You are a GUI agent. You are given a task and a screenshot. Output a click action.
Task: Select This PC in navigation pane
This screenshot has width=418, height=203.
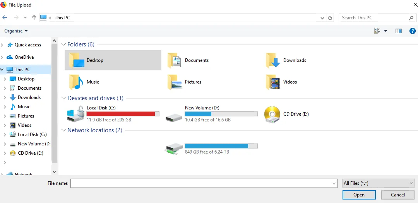coord(22,69)
